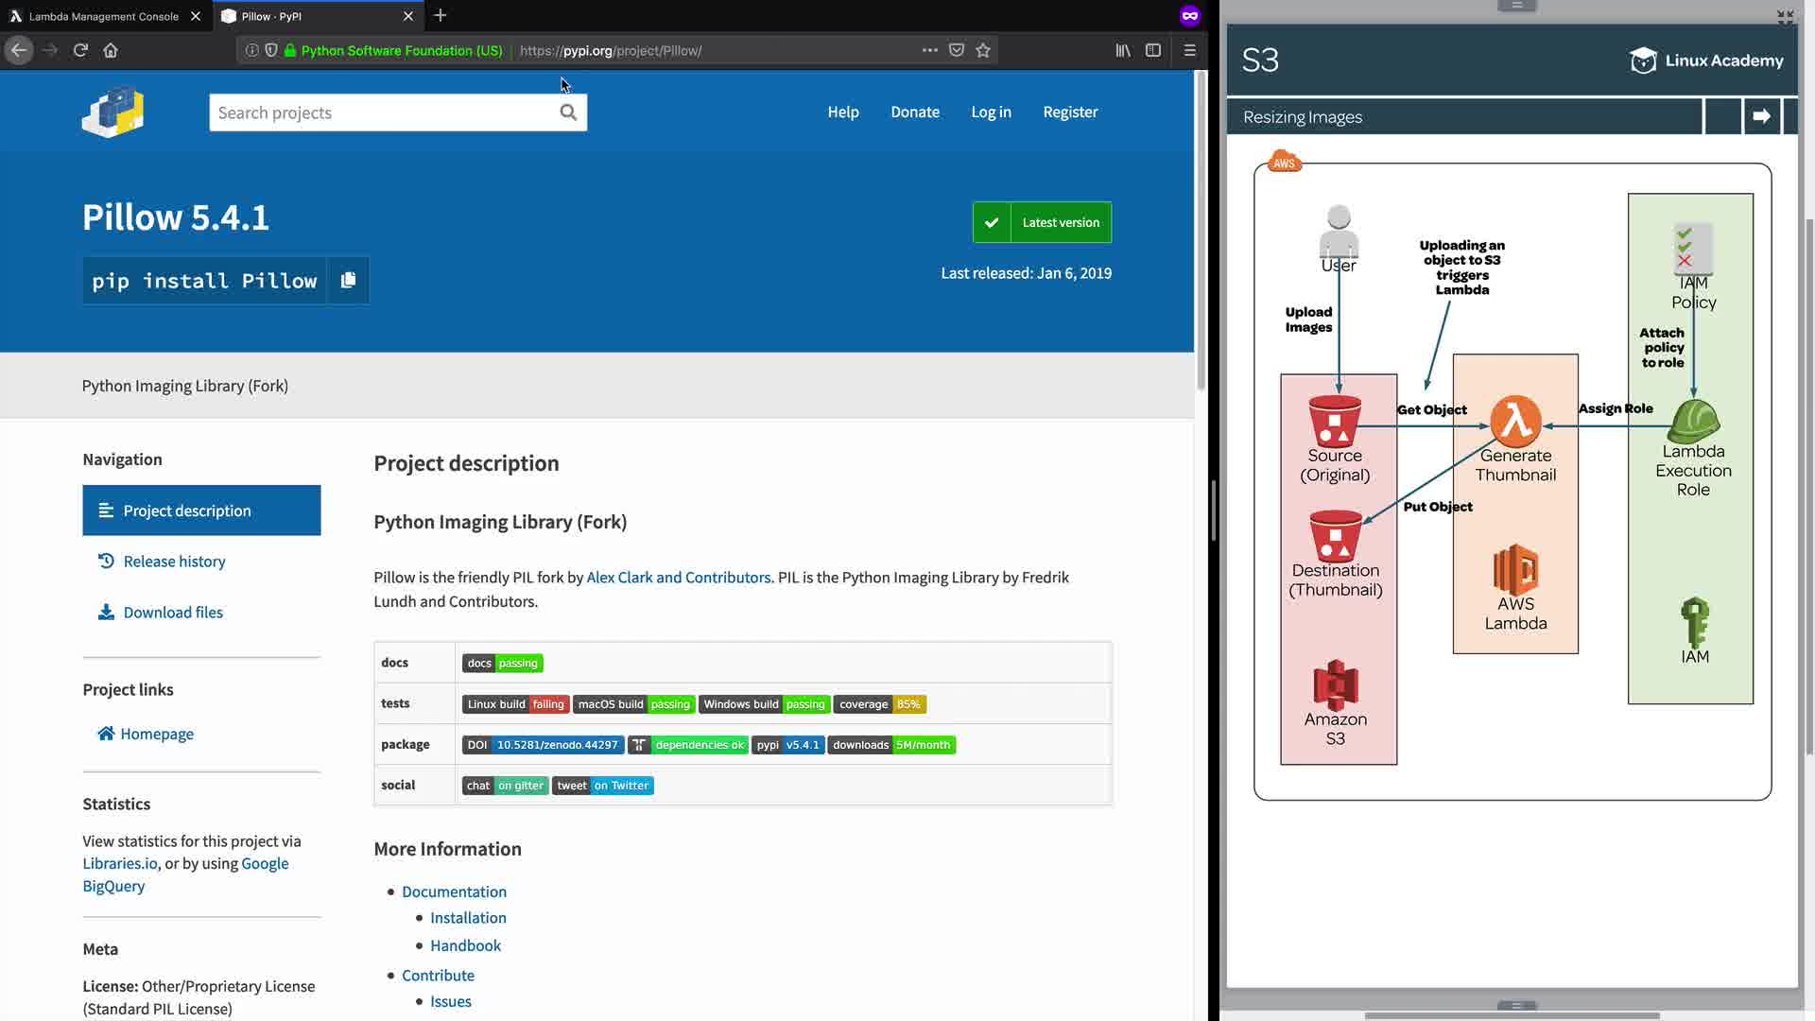Go to Firefox home page icon
1815x1021 pixels.
[111, 50]
